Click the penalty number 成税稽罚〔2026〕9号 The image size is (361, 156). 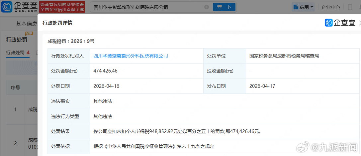coord(71,41)
